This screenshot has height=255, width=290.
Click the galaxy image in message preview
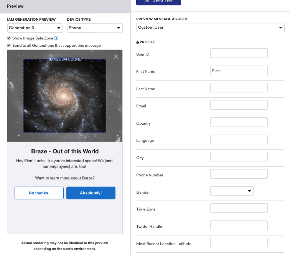pos(65,96)
